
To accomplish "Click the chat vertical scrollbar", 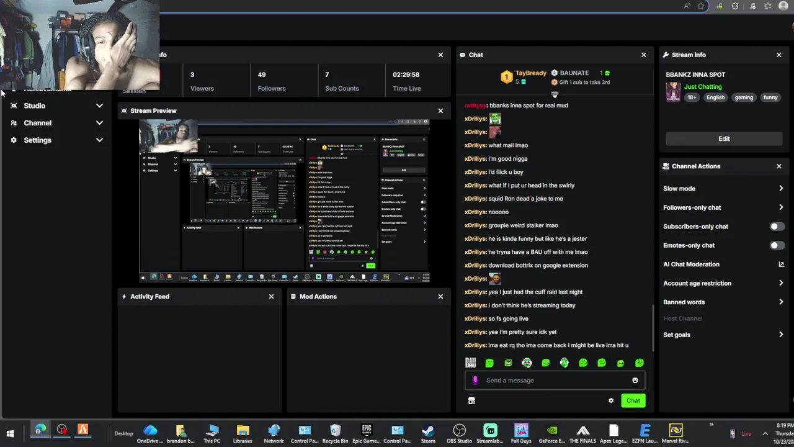I will [x=653, y=328].
